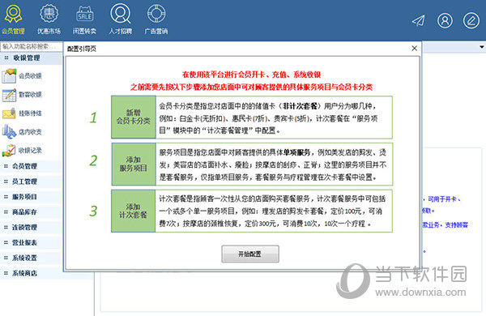Expand the 会员管理 sidebar section
486x316 pixels.
point(31,166)
